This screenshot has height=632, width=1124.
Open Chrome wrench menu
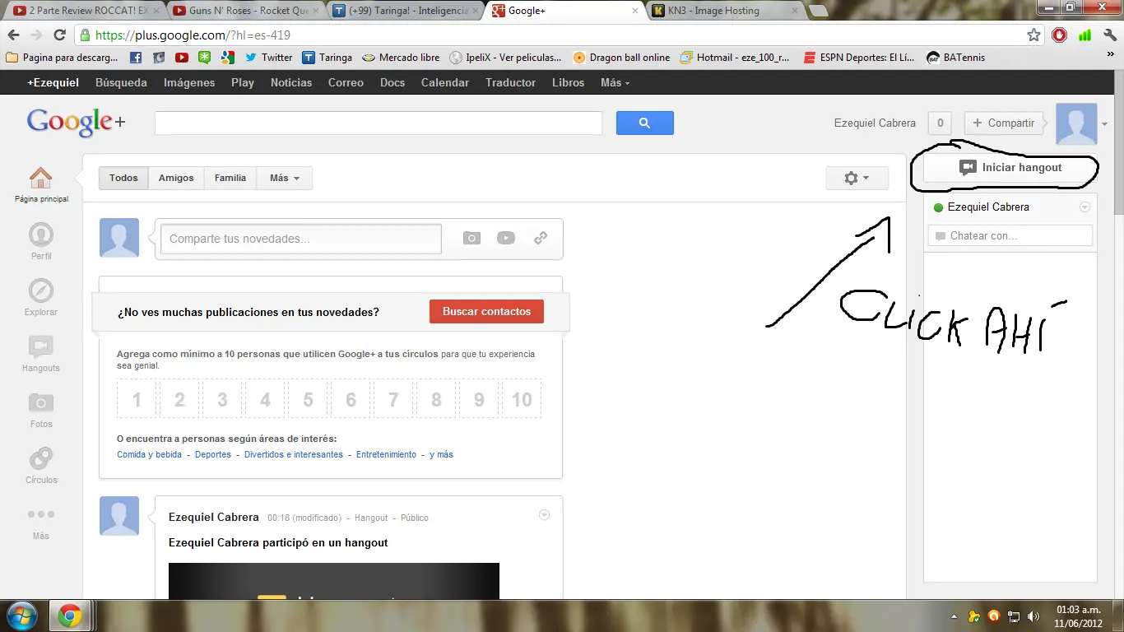click(1109, 35)
